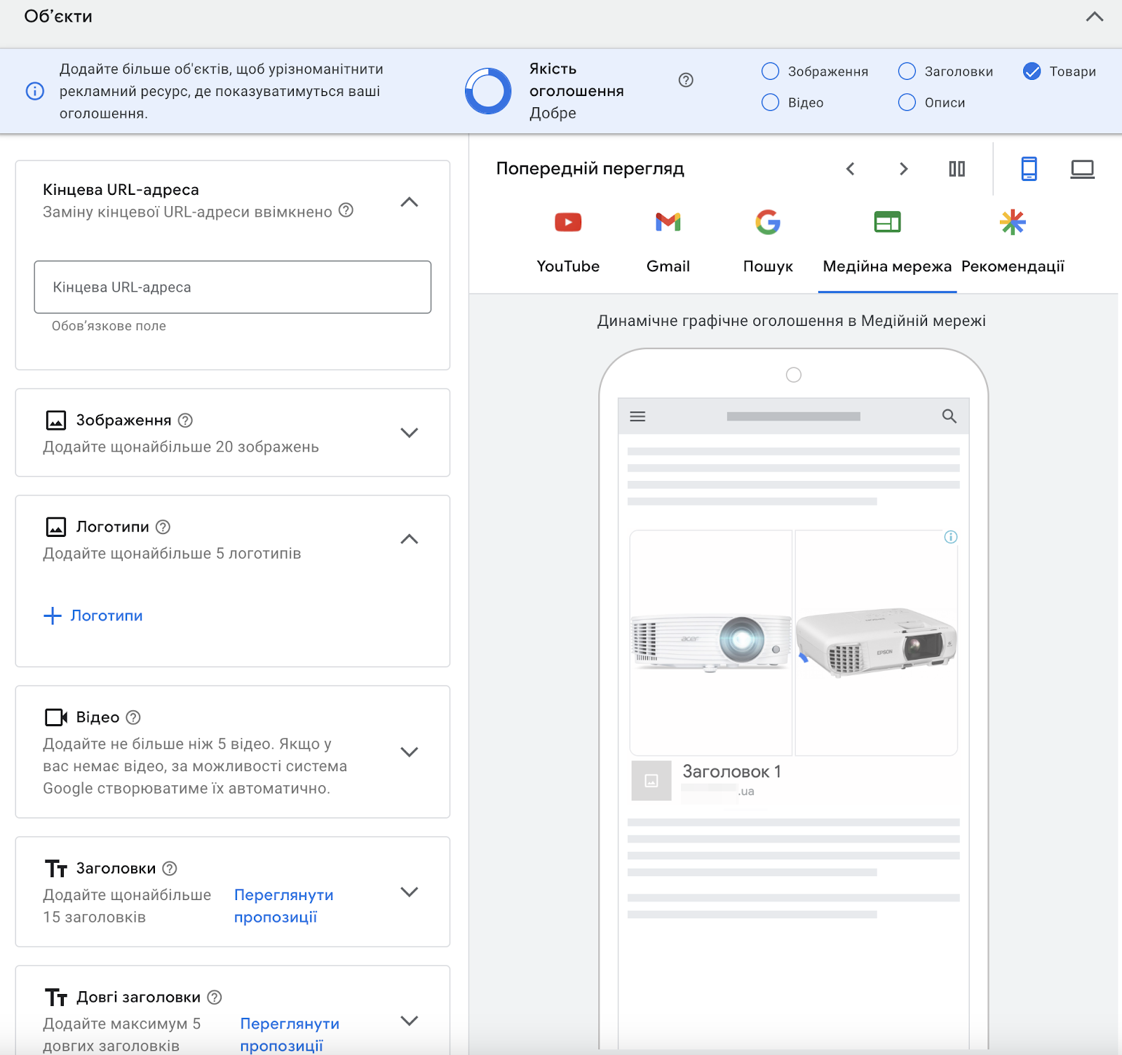Switch preview to mobile phone view

click(1029, 169)
